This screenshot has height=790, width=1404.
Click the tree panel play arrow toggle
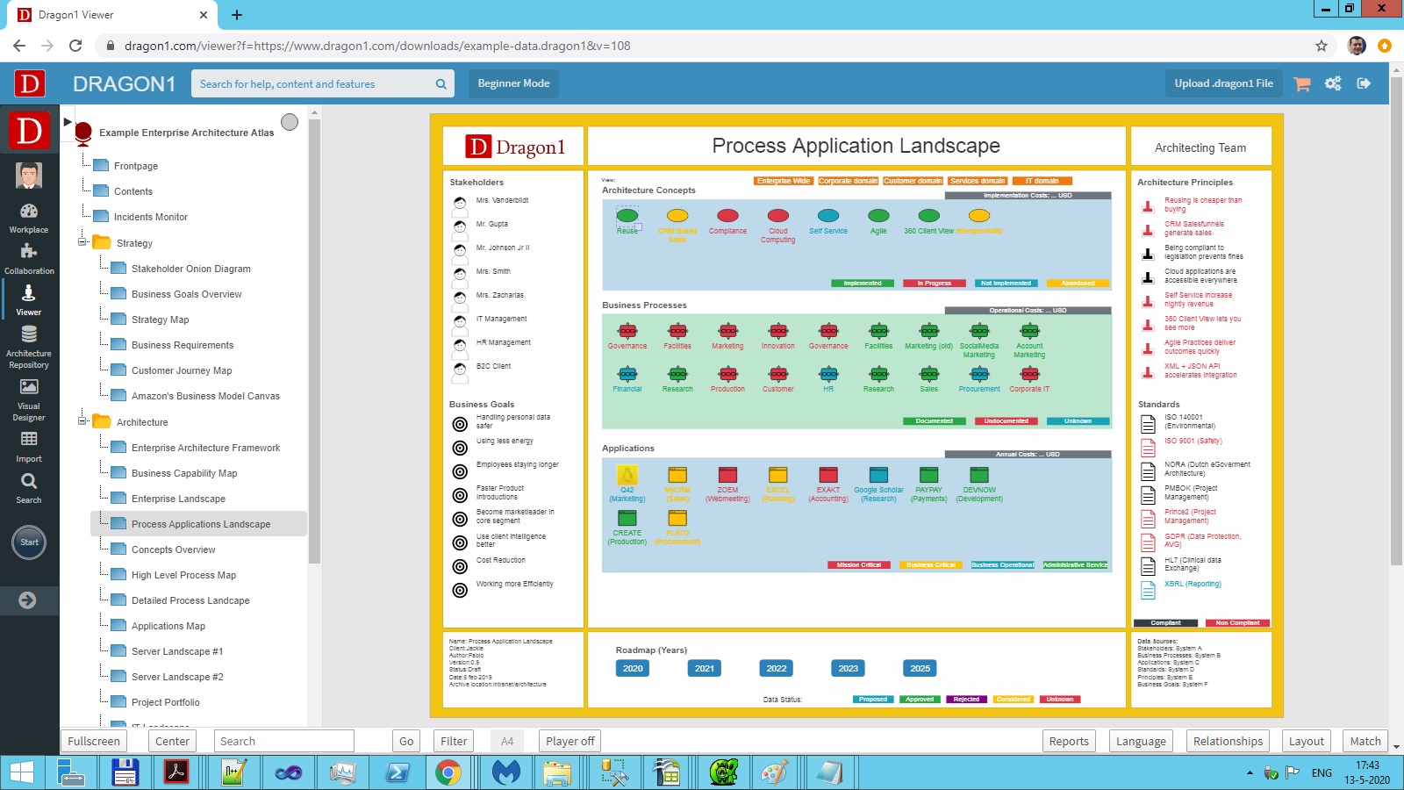click(67, 122)
